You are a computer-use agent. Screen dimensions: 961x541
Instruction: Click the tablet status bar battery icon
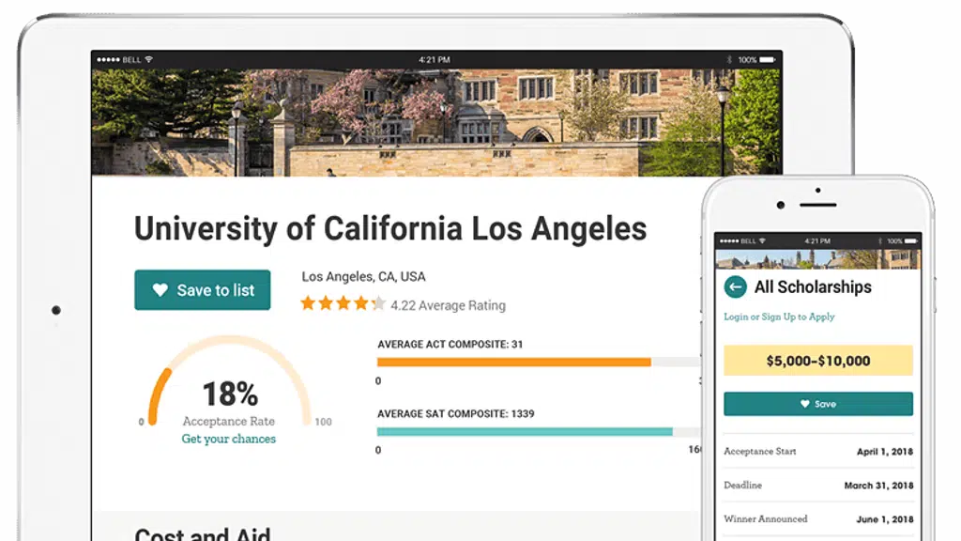768,59
